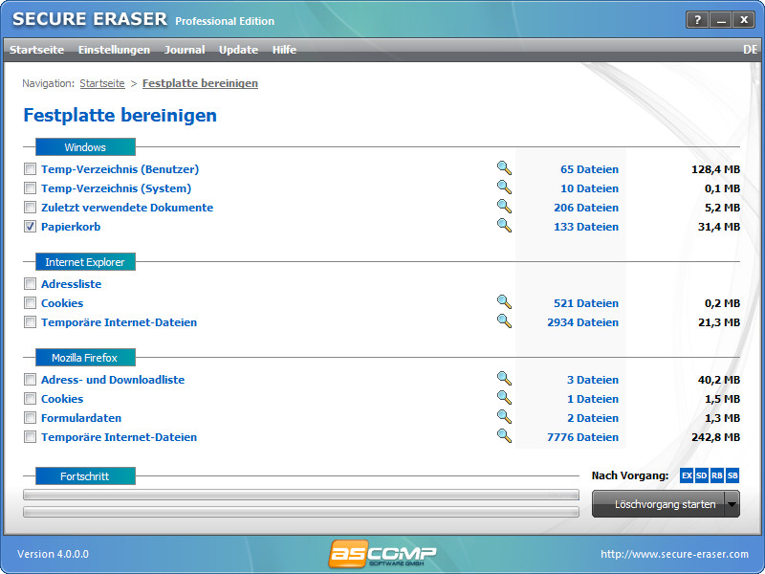Open the Hilfe menu
The image size is (765, 574).
tap(284, 50)
